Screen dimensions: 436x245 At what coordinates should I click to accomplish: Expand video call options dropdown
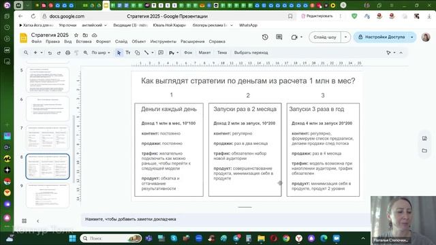pos(301,37)
